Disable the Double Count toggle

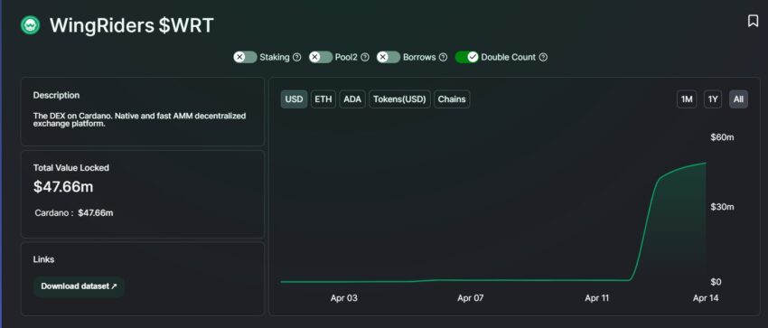[467, 57]
